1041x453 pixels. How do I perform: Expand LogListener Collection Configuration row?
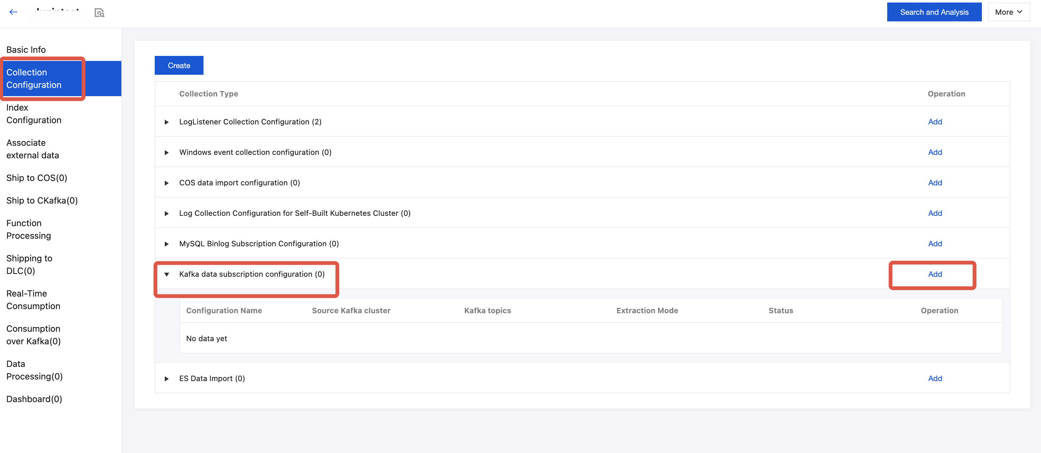pyautogui.click(x=166, y=122)
